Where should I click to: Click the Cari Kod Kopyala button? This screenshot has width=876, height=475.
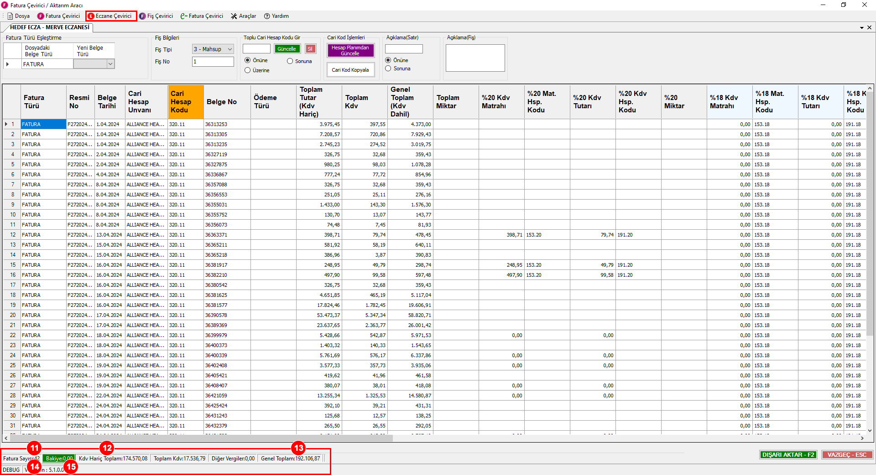(x=350, y=70)
